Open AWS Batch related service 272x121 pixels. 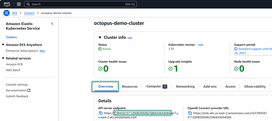(13, 70)
